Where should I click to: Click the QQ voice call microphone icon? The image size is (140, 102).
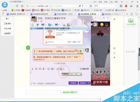[32, 25]
